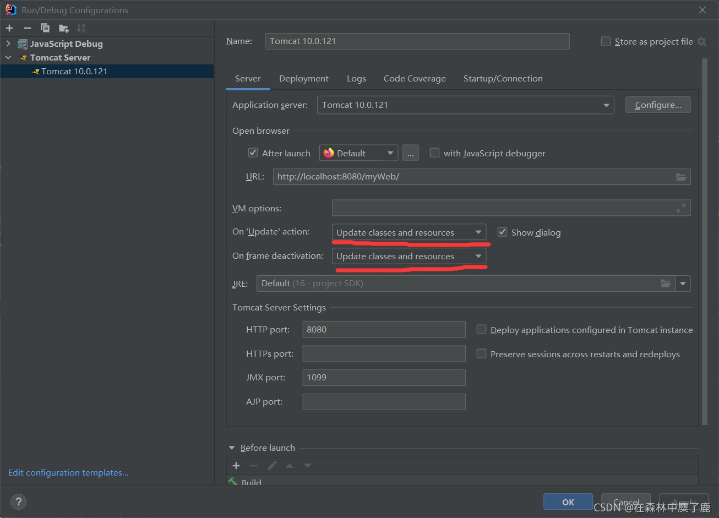Open the Logs tab
Image resolution: width=719 pixels, height=518 pixels.
point(356,79)
